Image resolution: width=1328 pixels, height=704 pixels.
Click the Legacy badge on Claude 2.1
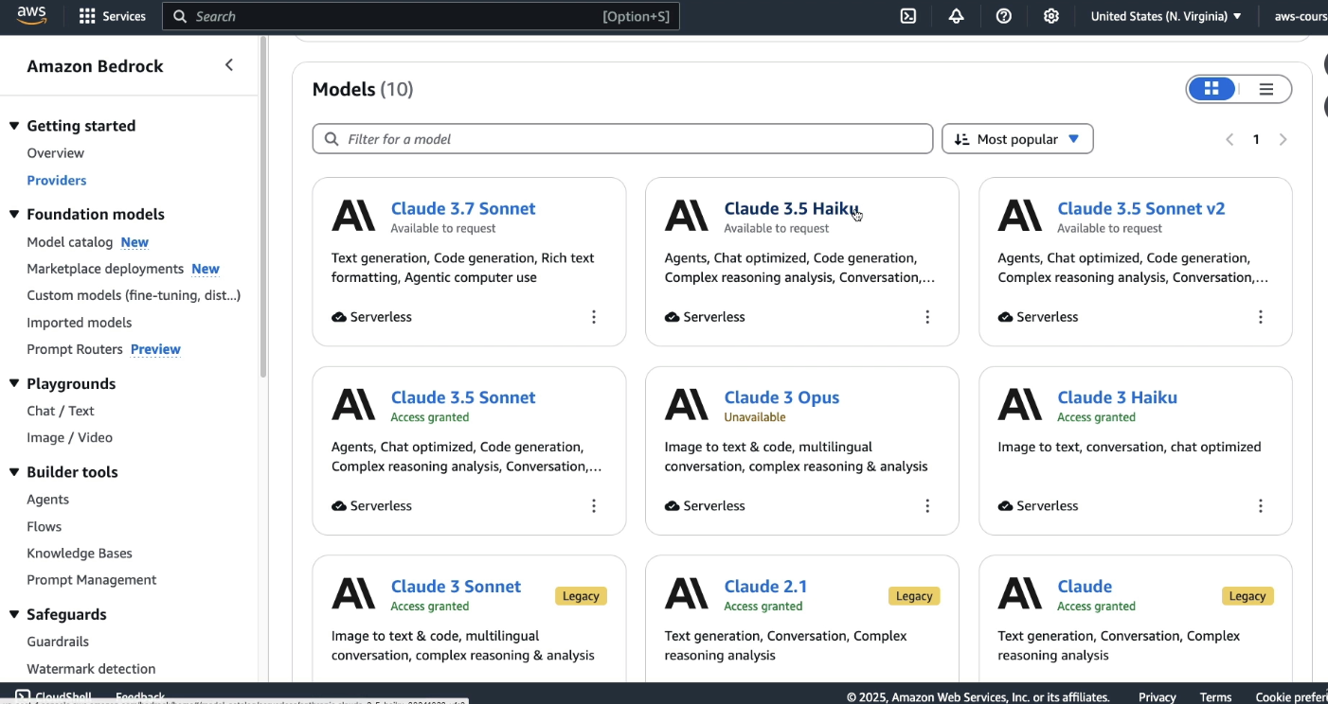(x=914, y=596)
